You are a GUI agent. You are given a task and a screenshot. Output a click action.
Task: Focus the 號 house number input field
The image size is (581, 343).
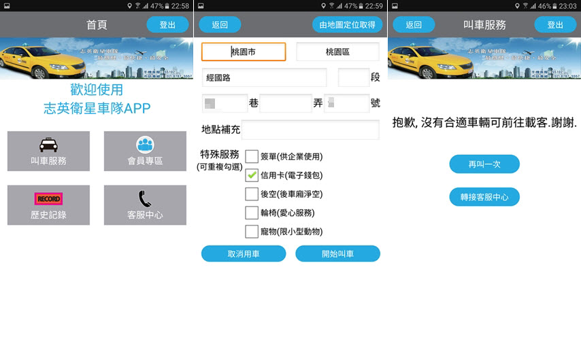[346, 103]
